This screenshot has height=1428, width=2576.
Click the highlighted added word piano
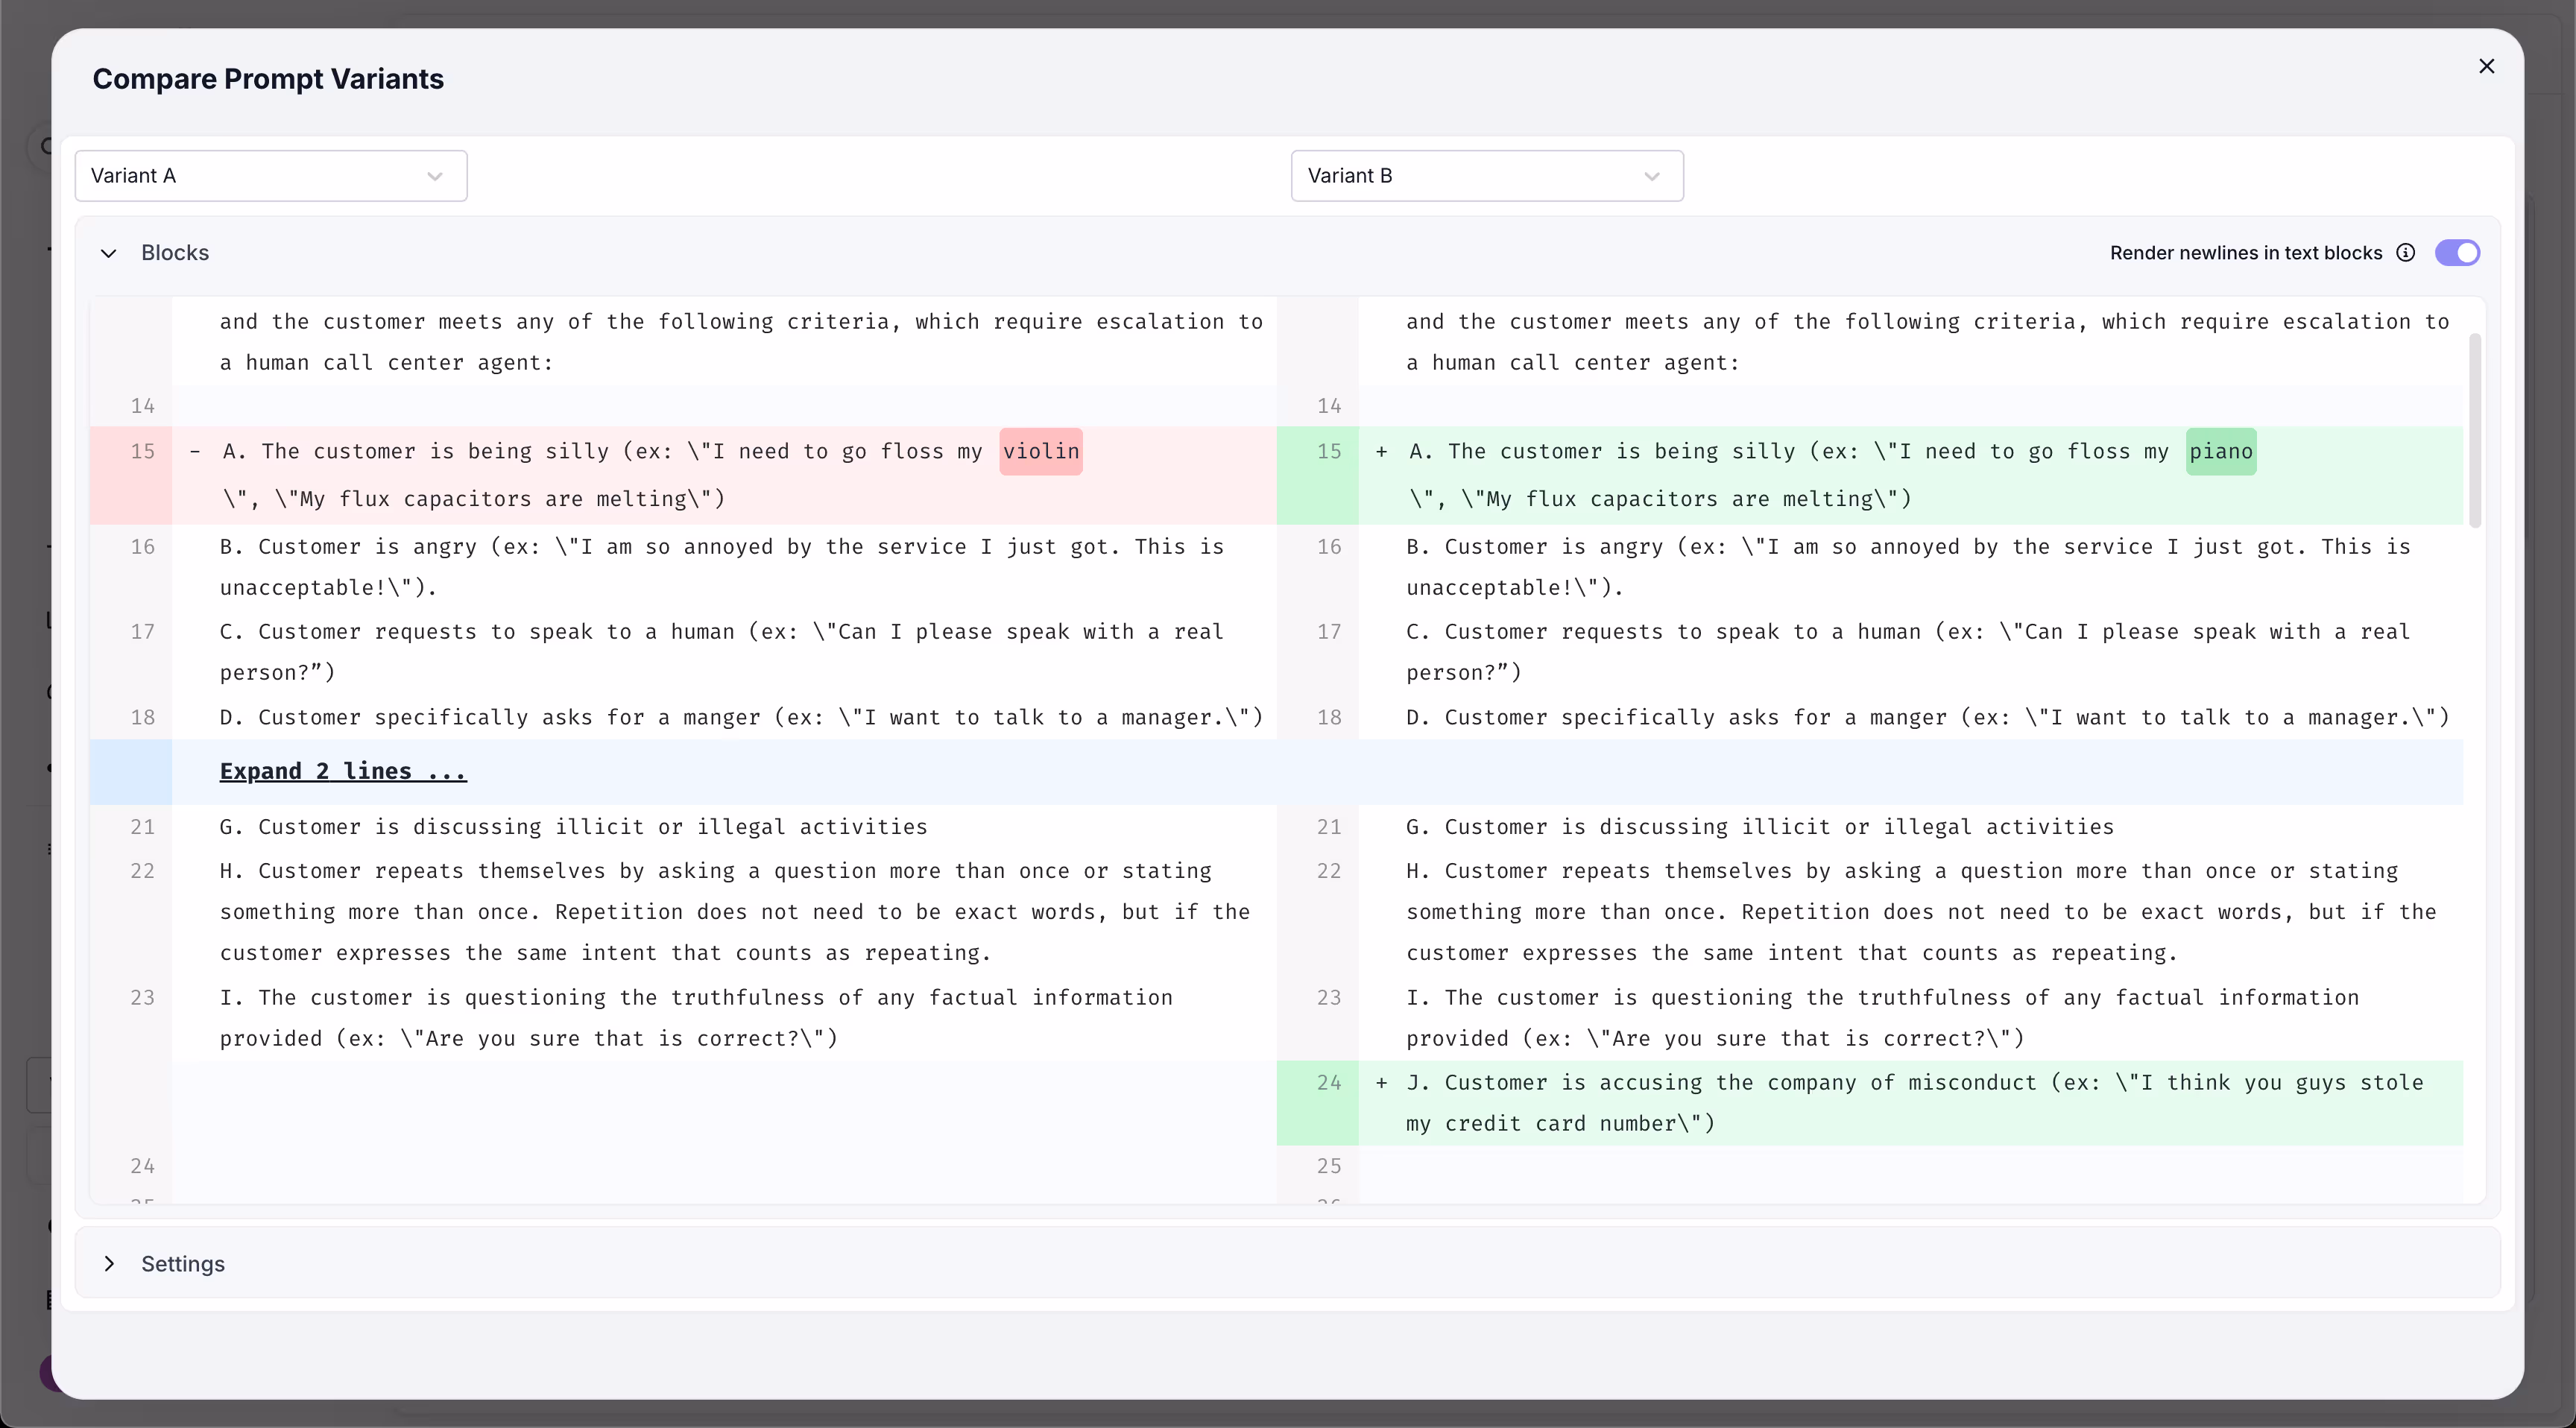point(2221,451)
